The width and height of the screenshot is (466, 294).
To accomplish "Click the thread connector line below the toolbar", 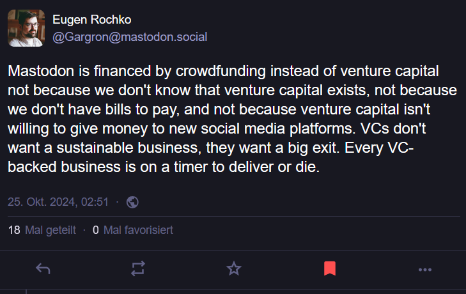I will [26, 291].
